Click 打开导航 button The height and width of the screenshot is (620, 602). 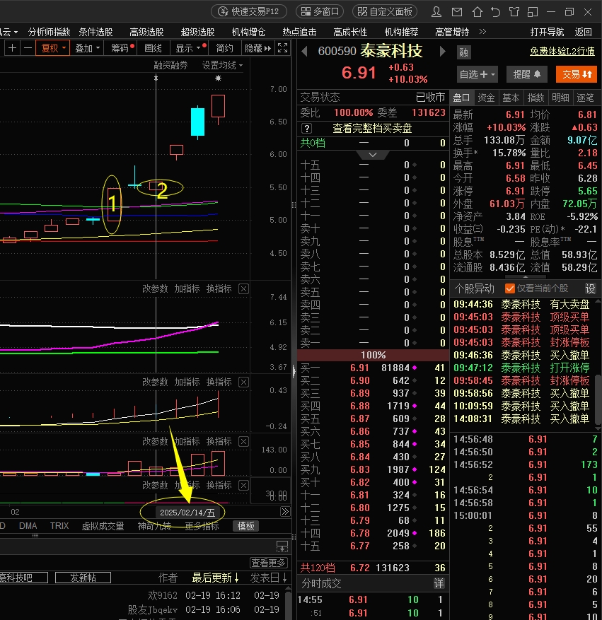point(547,32)
